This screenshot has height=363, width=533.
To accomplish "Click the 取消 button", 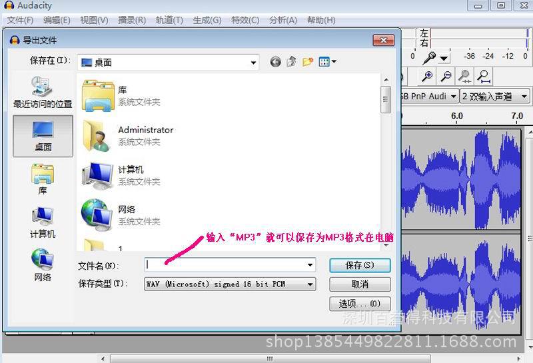I will click(360, 284).
